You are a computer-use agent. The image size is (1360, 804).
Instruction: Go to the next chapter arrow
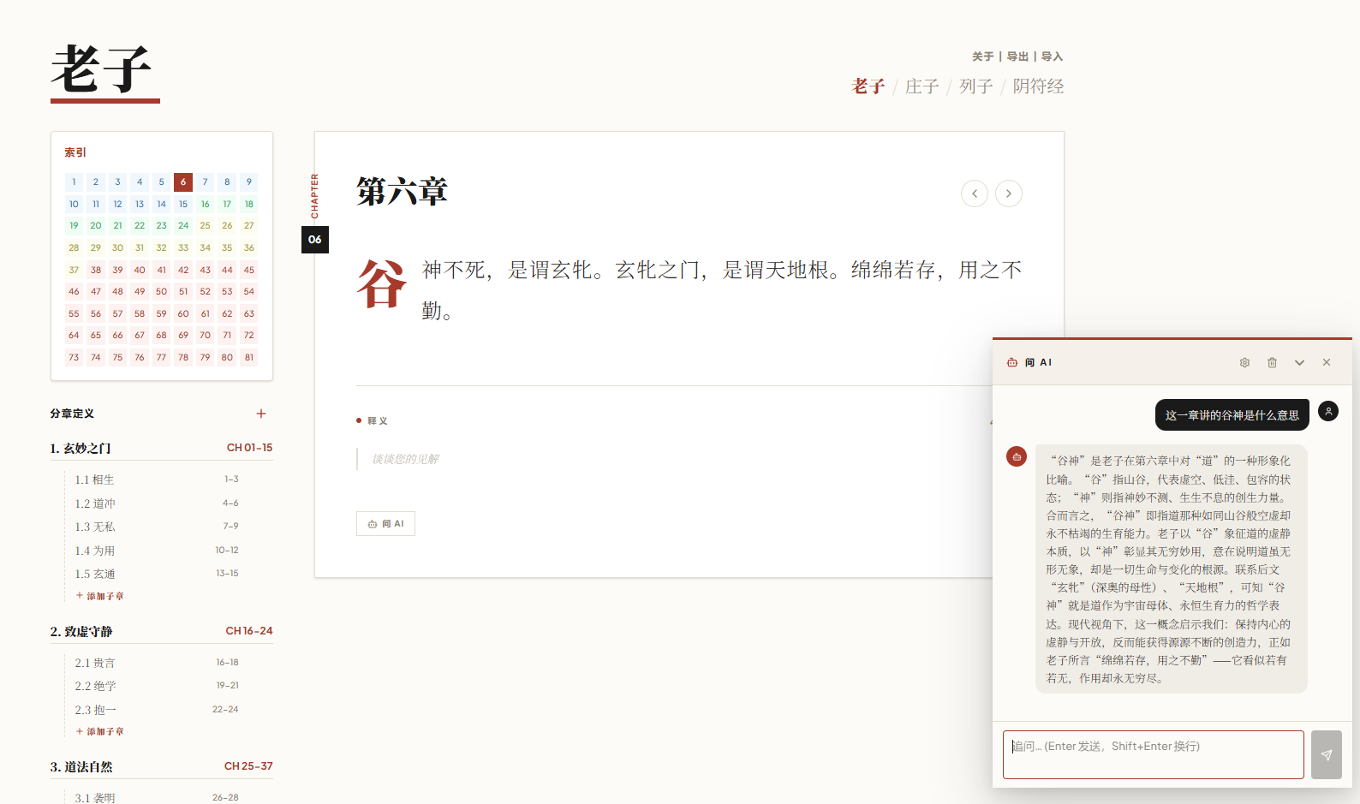(x=1008, y=194)
